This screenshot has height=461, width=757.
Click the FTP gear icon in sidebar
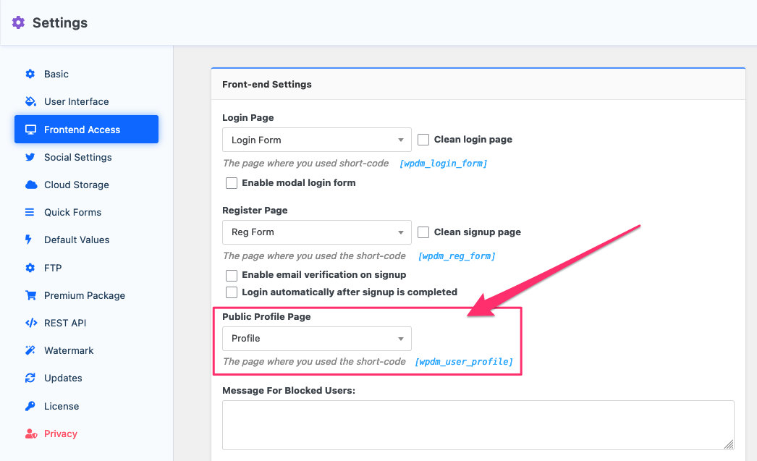pyautogui.click(x=29, y=268)
